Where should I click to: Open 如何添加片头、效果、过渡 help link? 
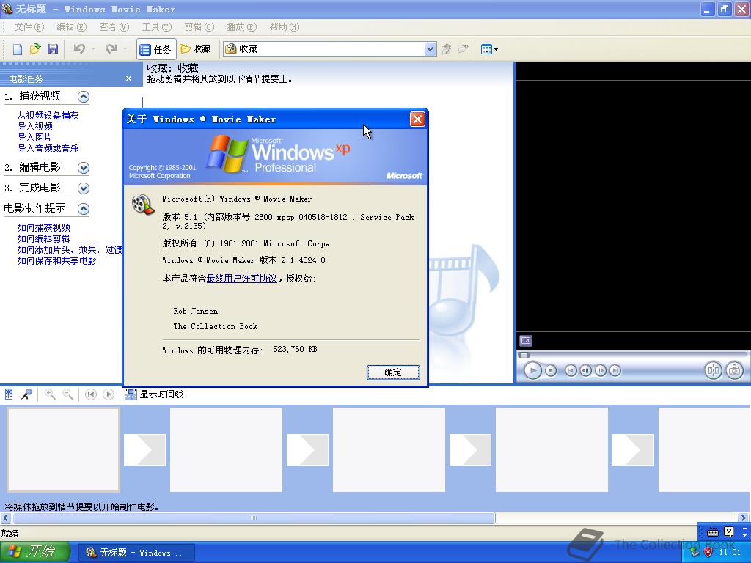point(70,249)
